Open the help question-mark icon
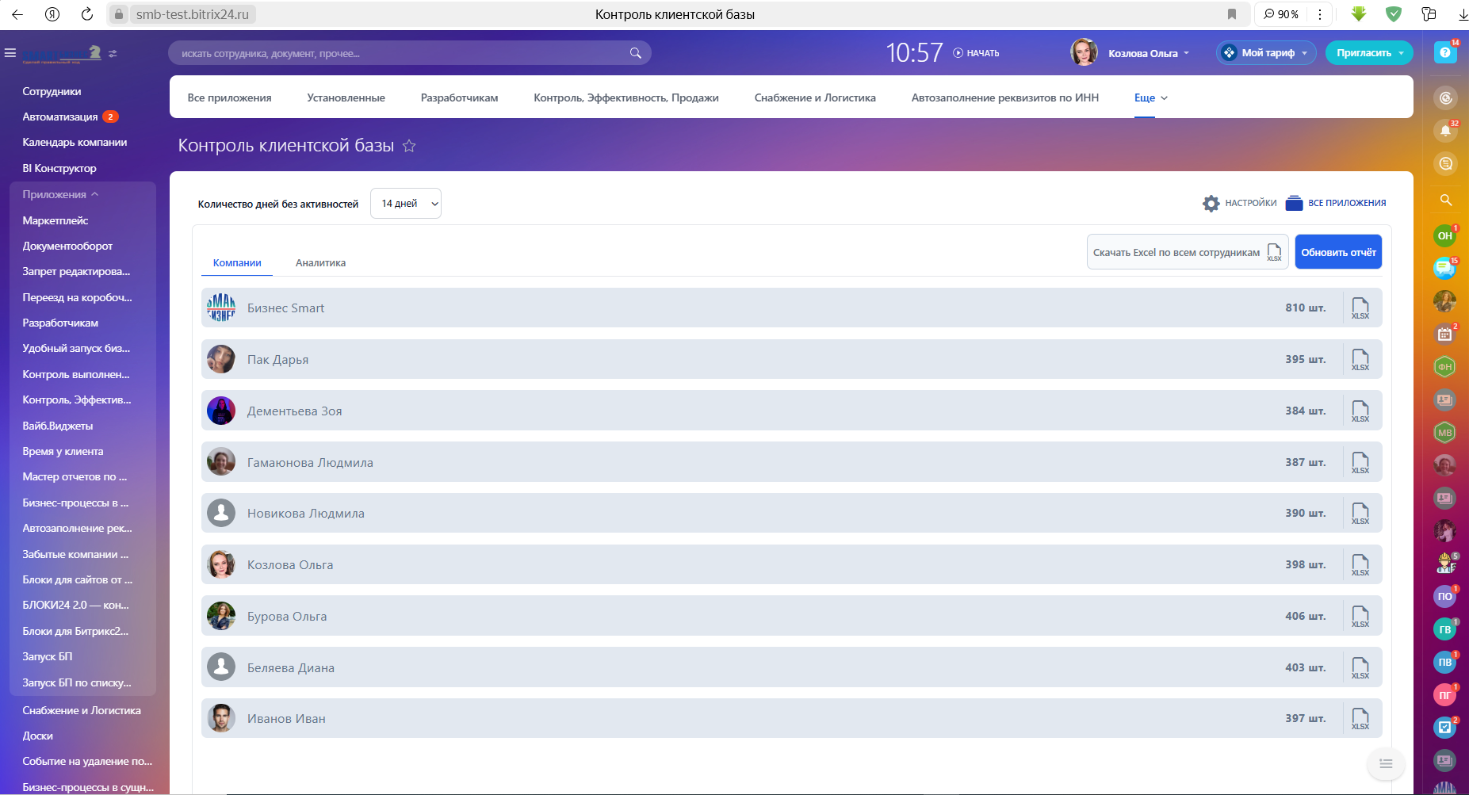 point(1445,52)
